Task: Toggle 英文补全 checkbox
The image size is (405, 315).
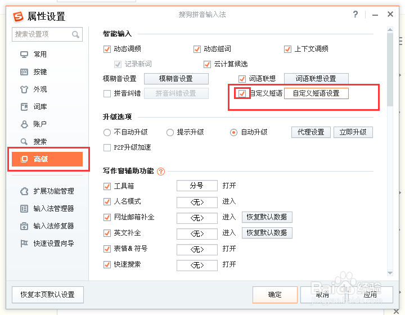Action: (107, 233)
